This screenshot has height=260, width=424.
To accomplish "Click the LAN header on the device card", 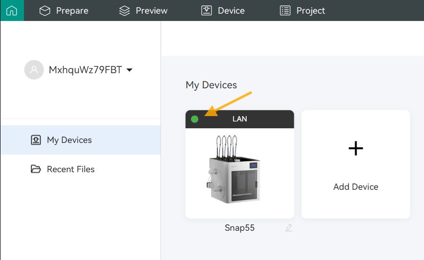I will [x=239, y=119].
